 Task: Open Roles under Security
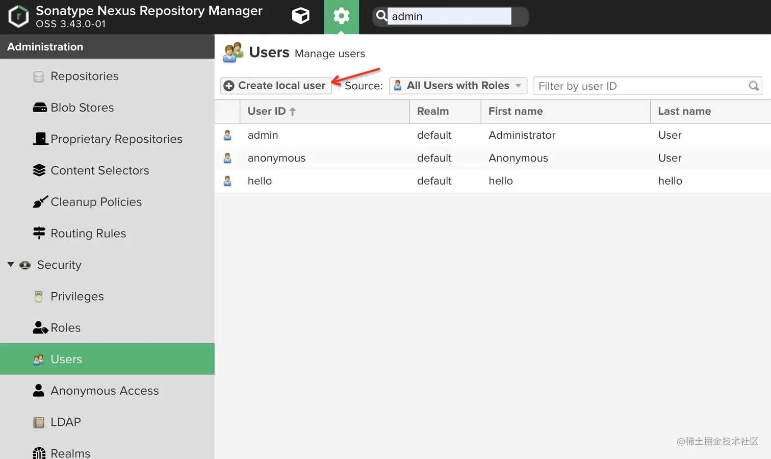[65, 328]
